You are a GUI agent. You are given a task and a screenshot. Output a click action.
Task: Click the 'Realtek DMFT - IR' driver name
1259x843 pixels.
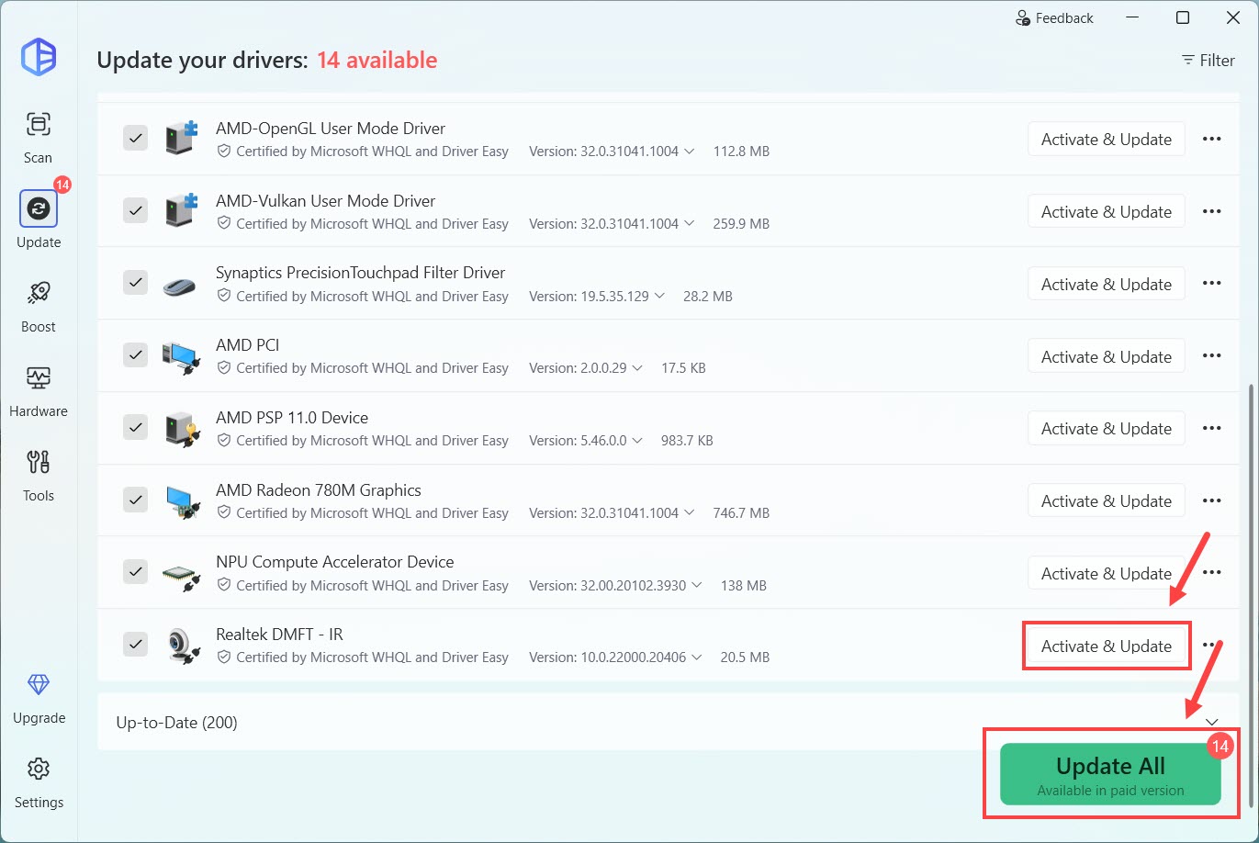coord(279,635)
